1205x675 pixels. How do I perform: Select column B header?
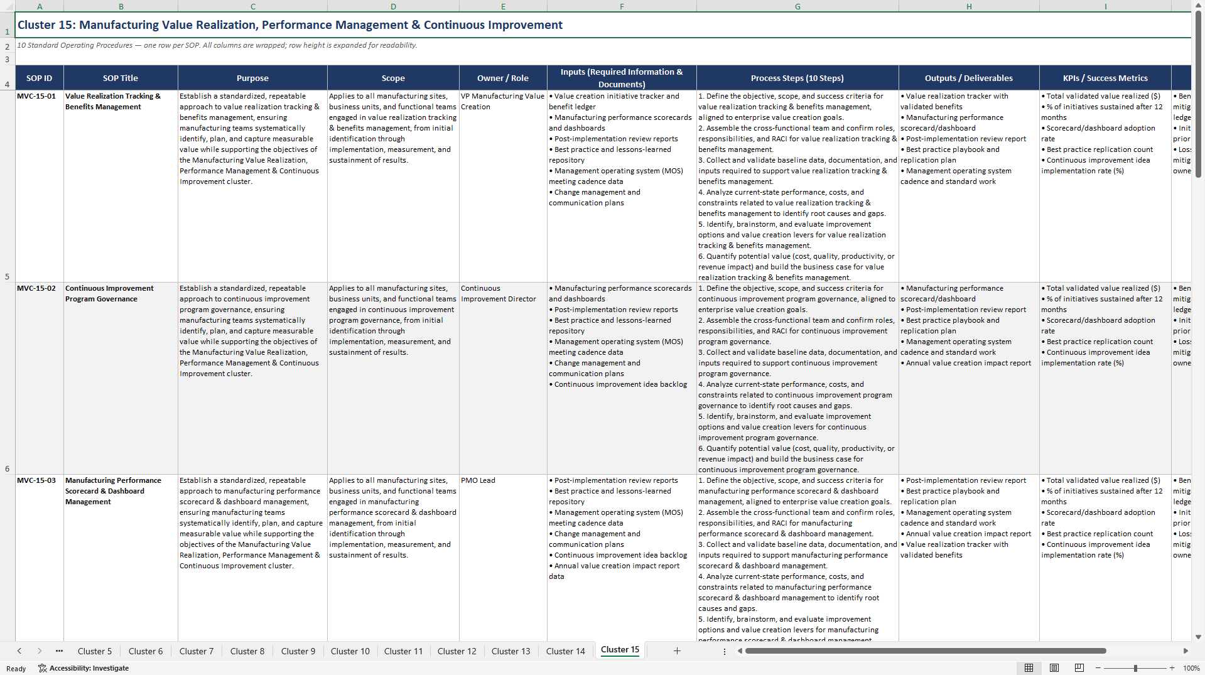(121, 6)
